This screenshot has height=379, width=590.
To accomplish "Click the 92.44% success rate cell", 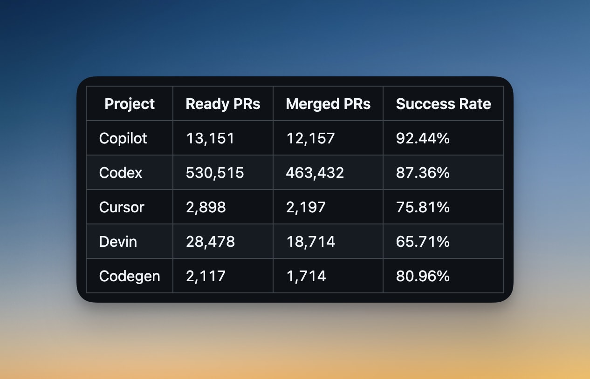I will point(443,138).
